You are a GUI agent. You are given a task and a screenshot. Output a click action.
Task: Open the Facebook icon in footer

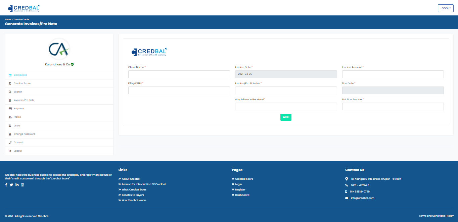[6, 185]
